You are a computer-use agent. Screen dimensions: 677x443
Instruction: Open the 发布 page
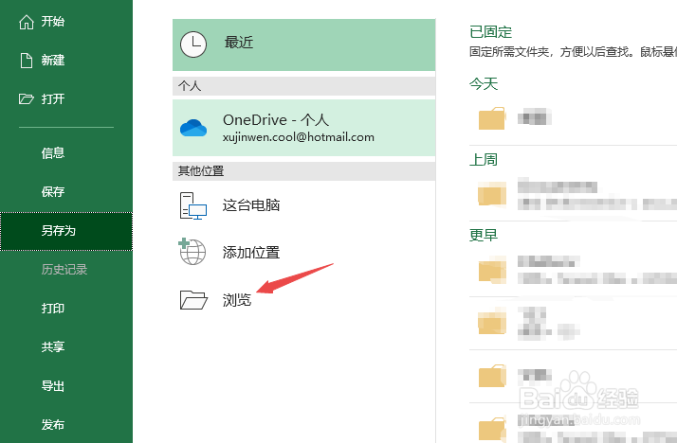[66, 425]
